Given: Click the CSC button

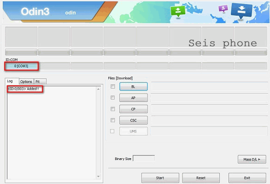Looking at the screenshot, I should [134, 120].
